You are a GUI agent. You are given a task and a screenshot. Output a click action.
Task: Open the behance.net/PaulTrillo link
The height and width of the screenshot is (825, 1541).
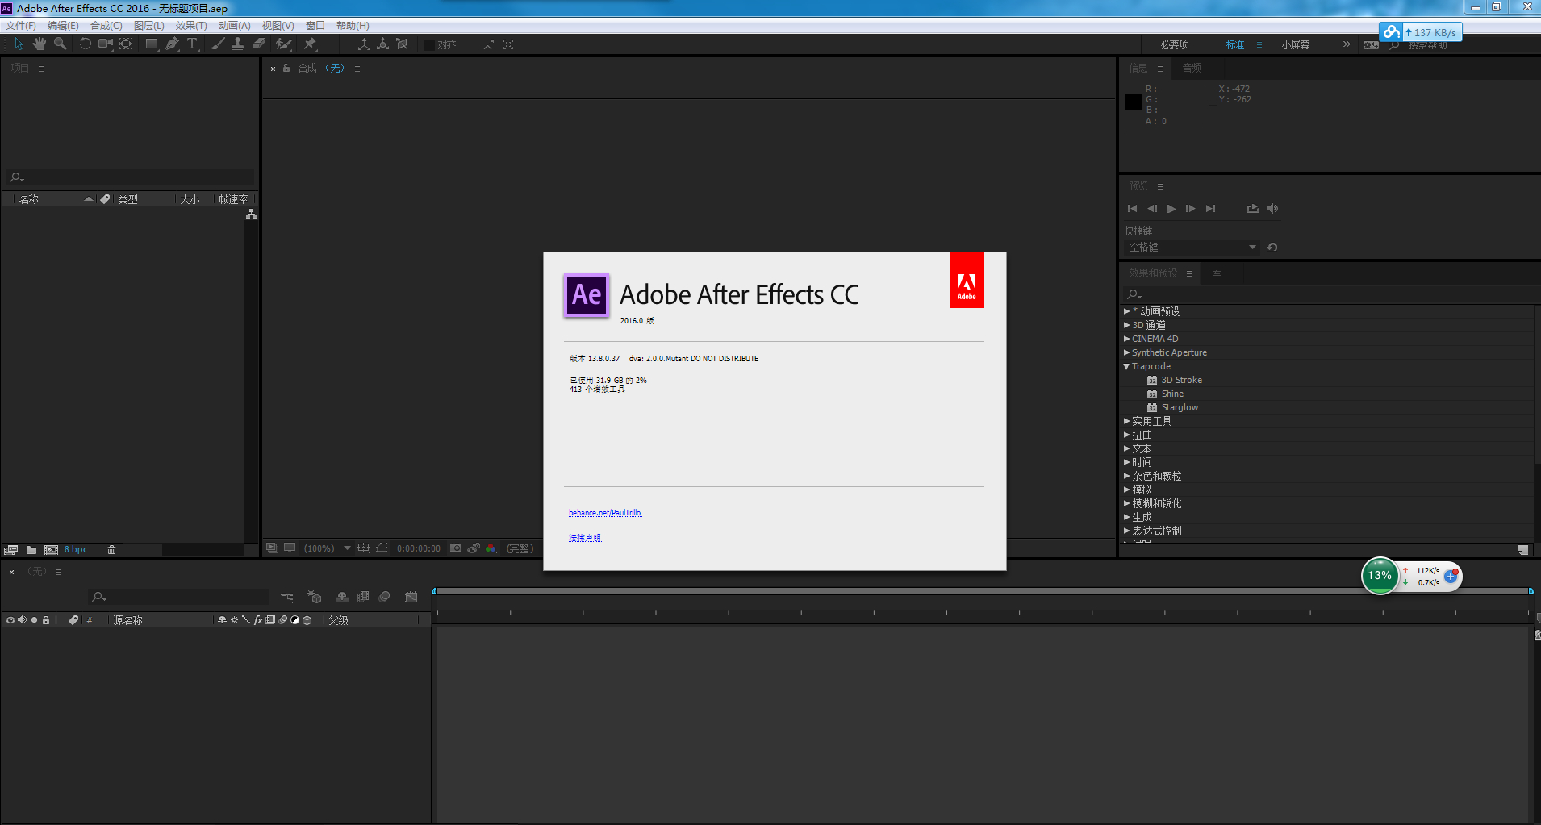[605, 513]
